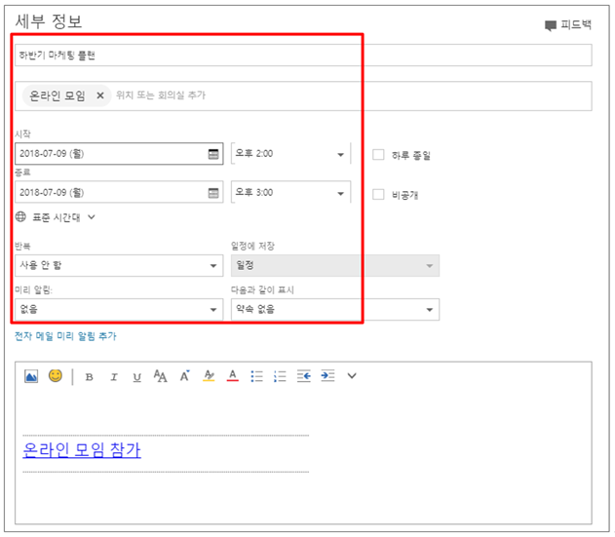Open the emoji picker
615x537 pixels.
coord(56,376)
